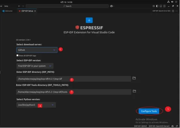Open the system power menu
Screen dimensions: 180x128
coord(176,2)
